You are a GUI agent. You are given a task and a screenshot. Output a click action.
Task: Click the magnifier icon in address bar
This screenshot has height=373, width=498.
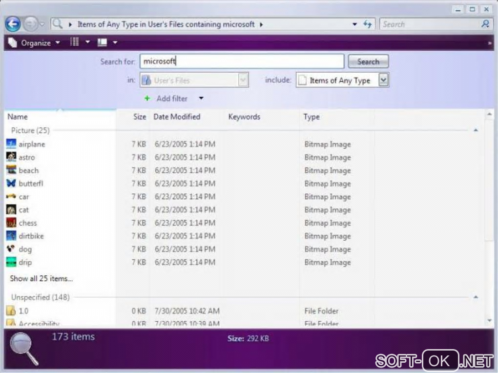58,24
